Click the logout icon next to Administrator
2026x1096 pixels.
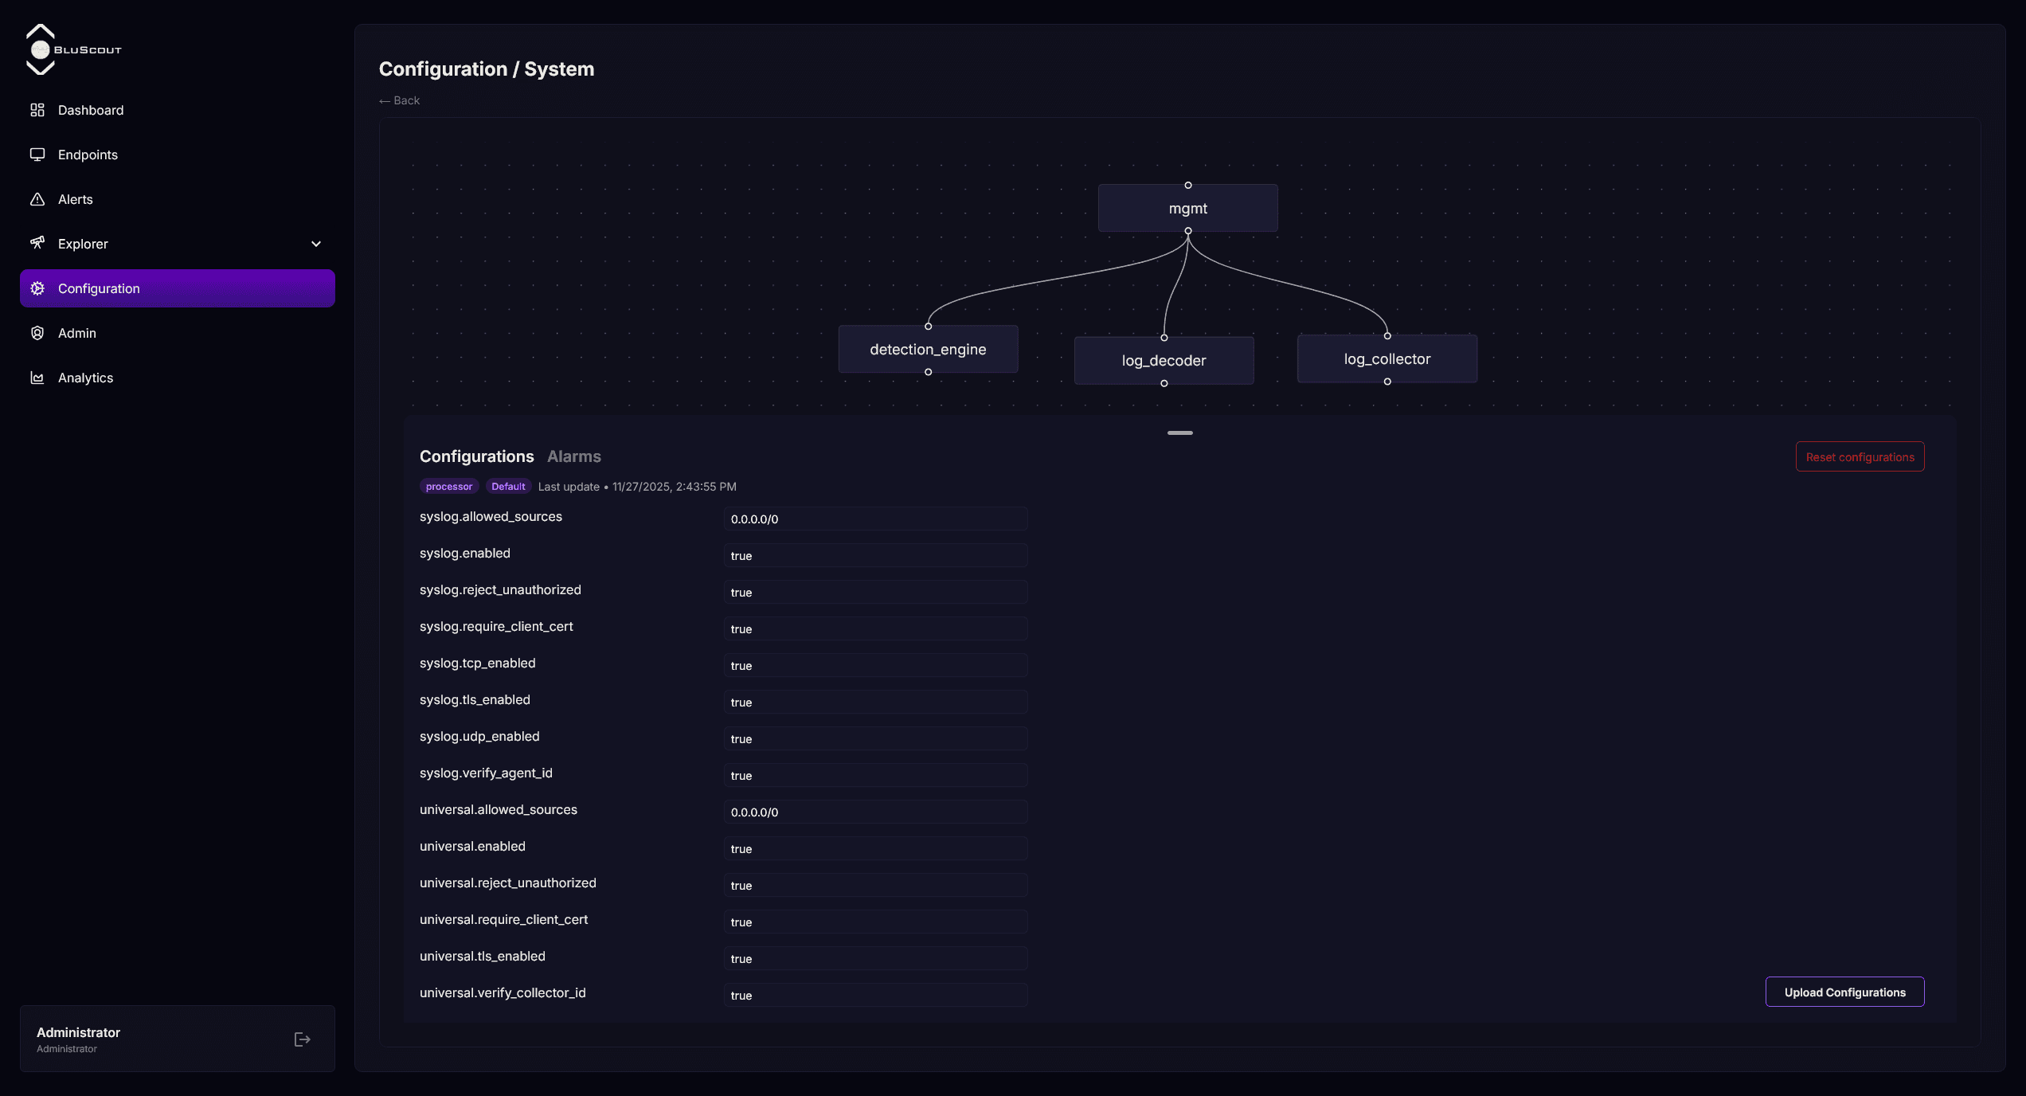(302, 1039)
